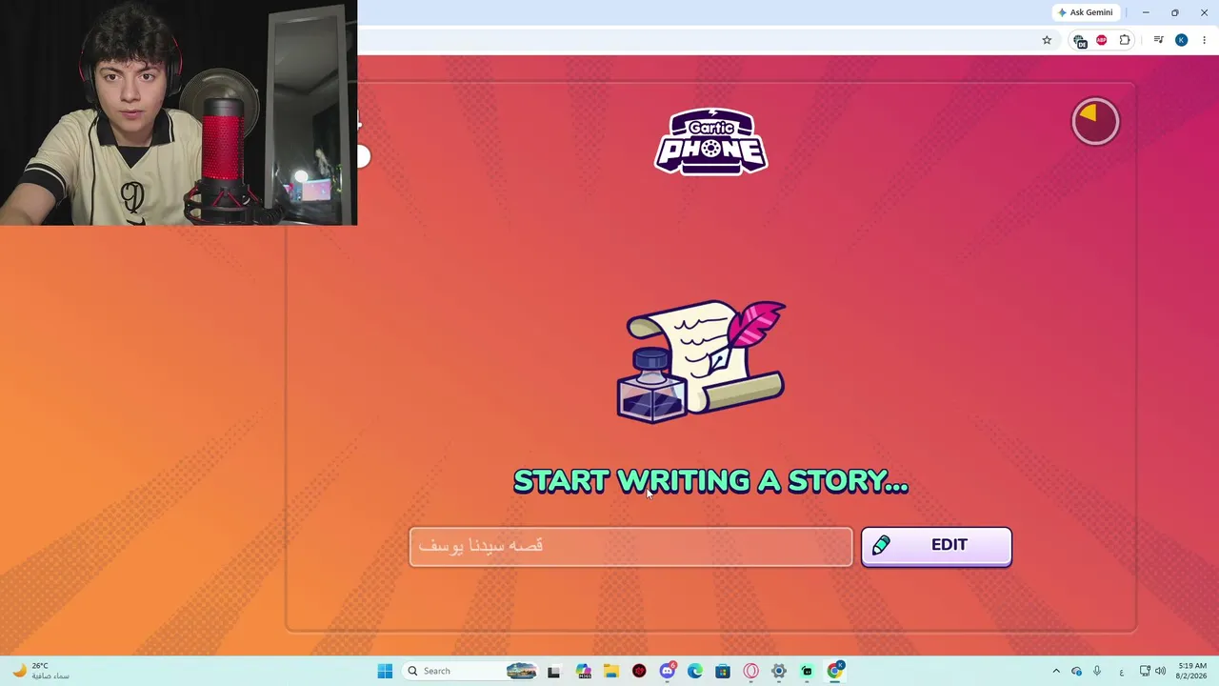Image resolution: width=1219 pixels, height=686 pixels.
Task: Open the Chrome three-dot menu
Action: (x=1204, y=40)
